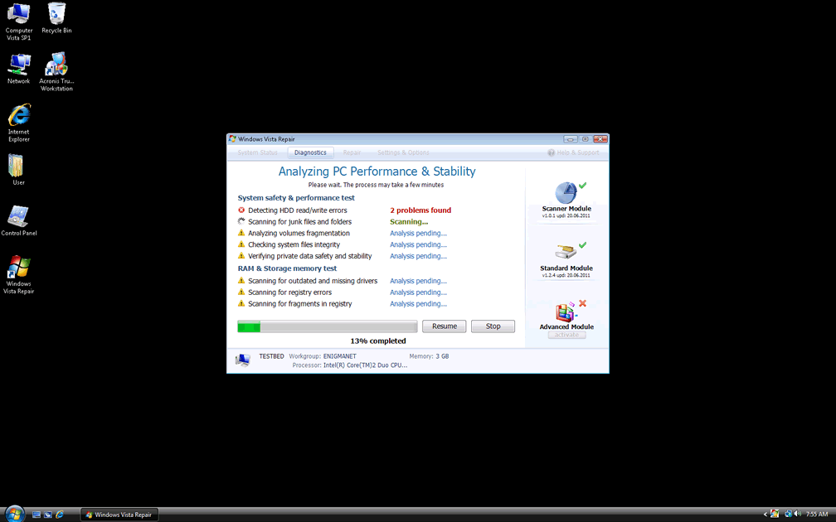Click the Stop button

(x=493, y=326)
